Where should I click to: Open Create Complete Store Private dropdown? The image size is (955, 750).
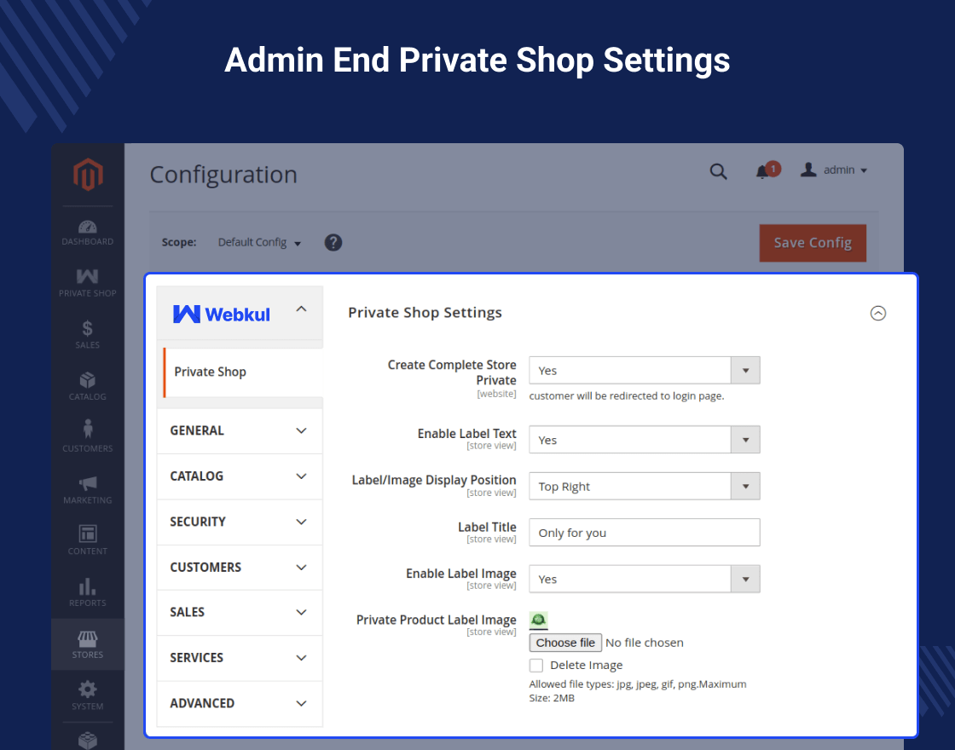click(645, 370)
